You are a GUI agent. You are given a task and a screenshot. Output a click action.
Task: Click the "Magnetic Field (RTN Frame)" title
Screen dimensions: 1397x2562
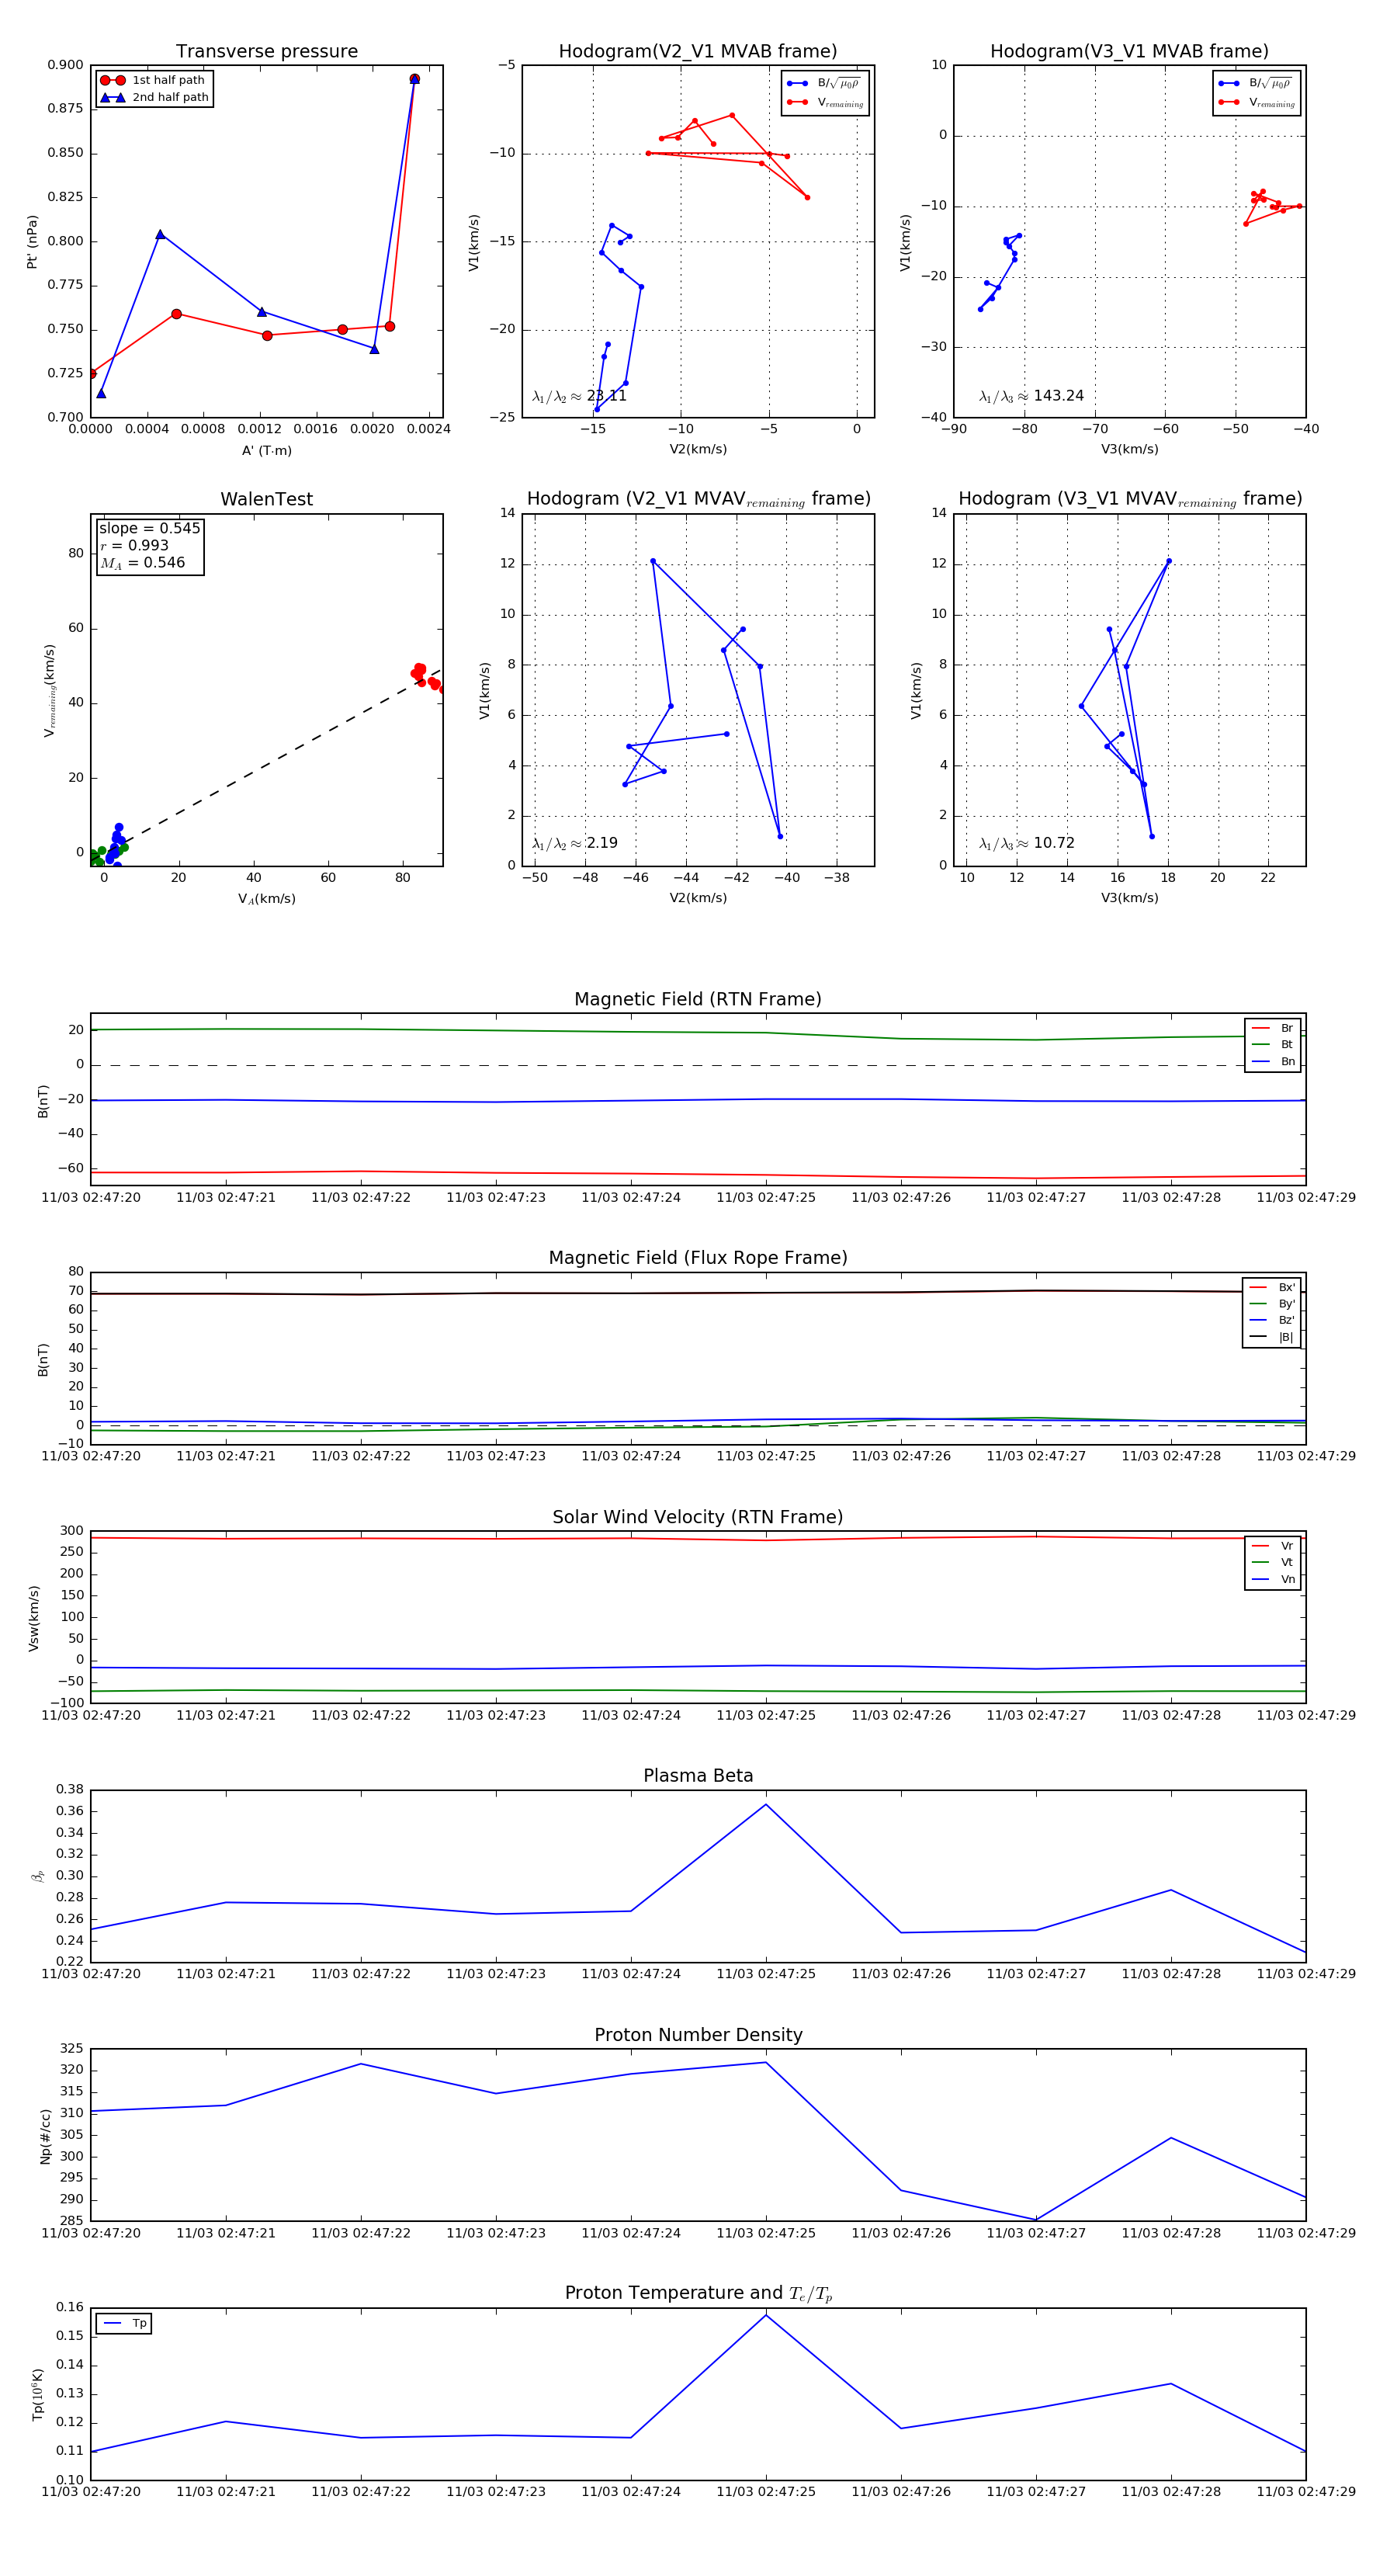coord(698,999)
